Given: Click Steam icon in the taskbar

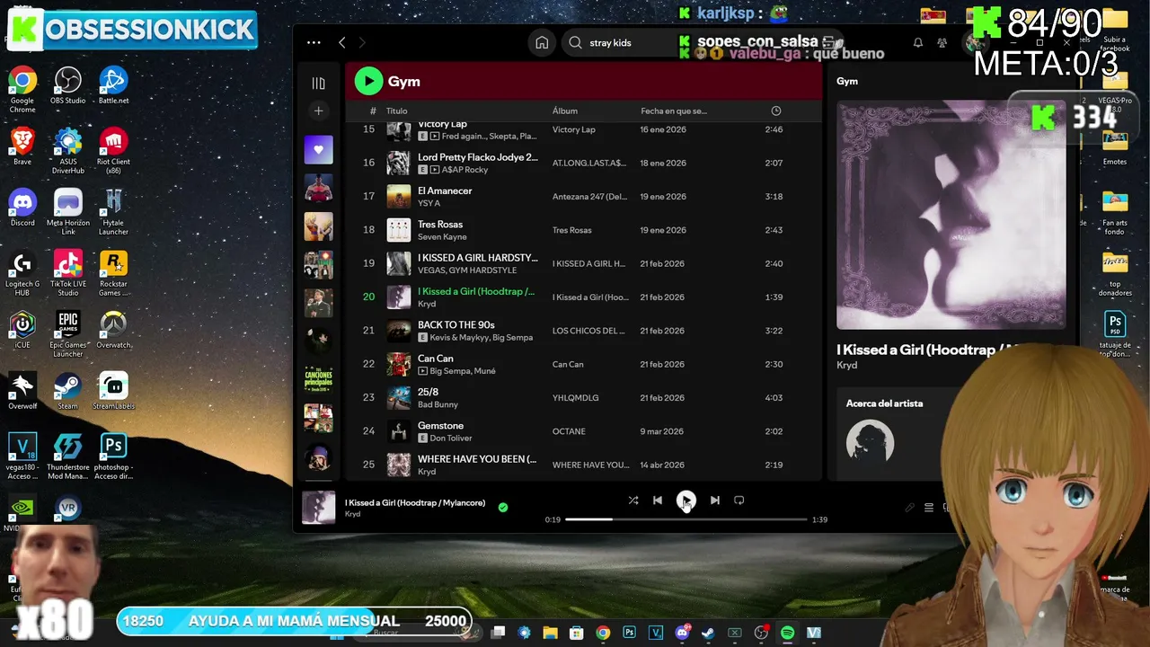Looking at the screenshot, I should [708, 633].
